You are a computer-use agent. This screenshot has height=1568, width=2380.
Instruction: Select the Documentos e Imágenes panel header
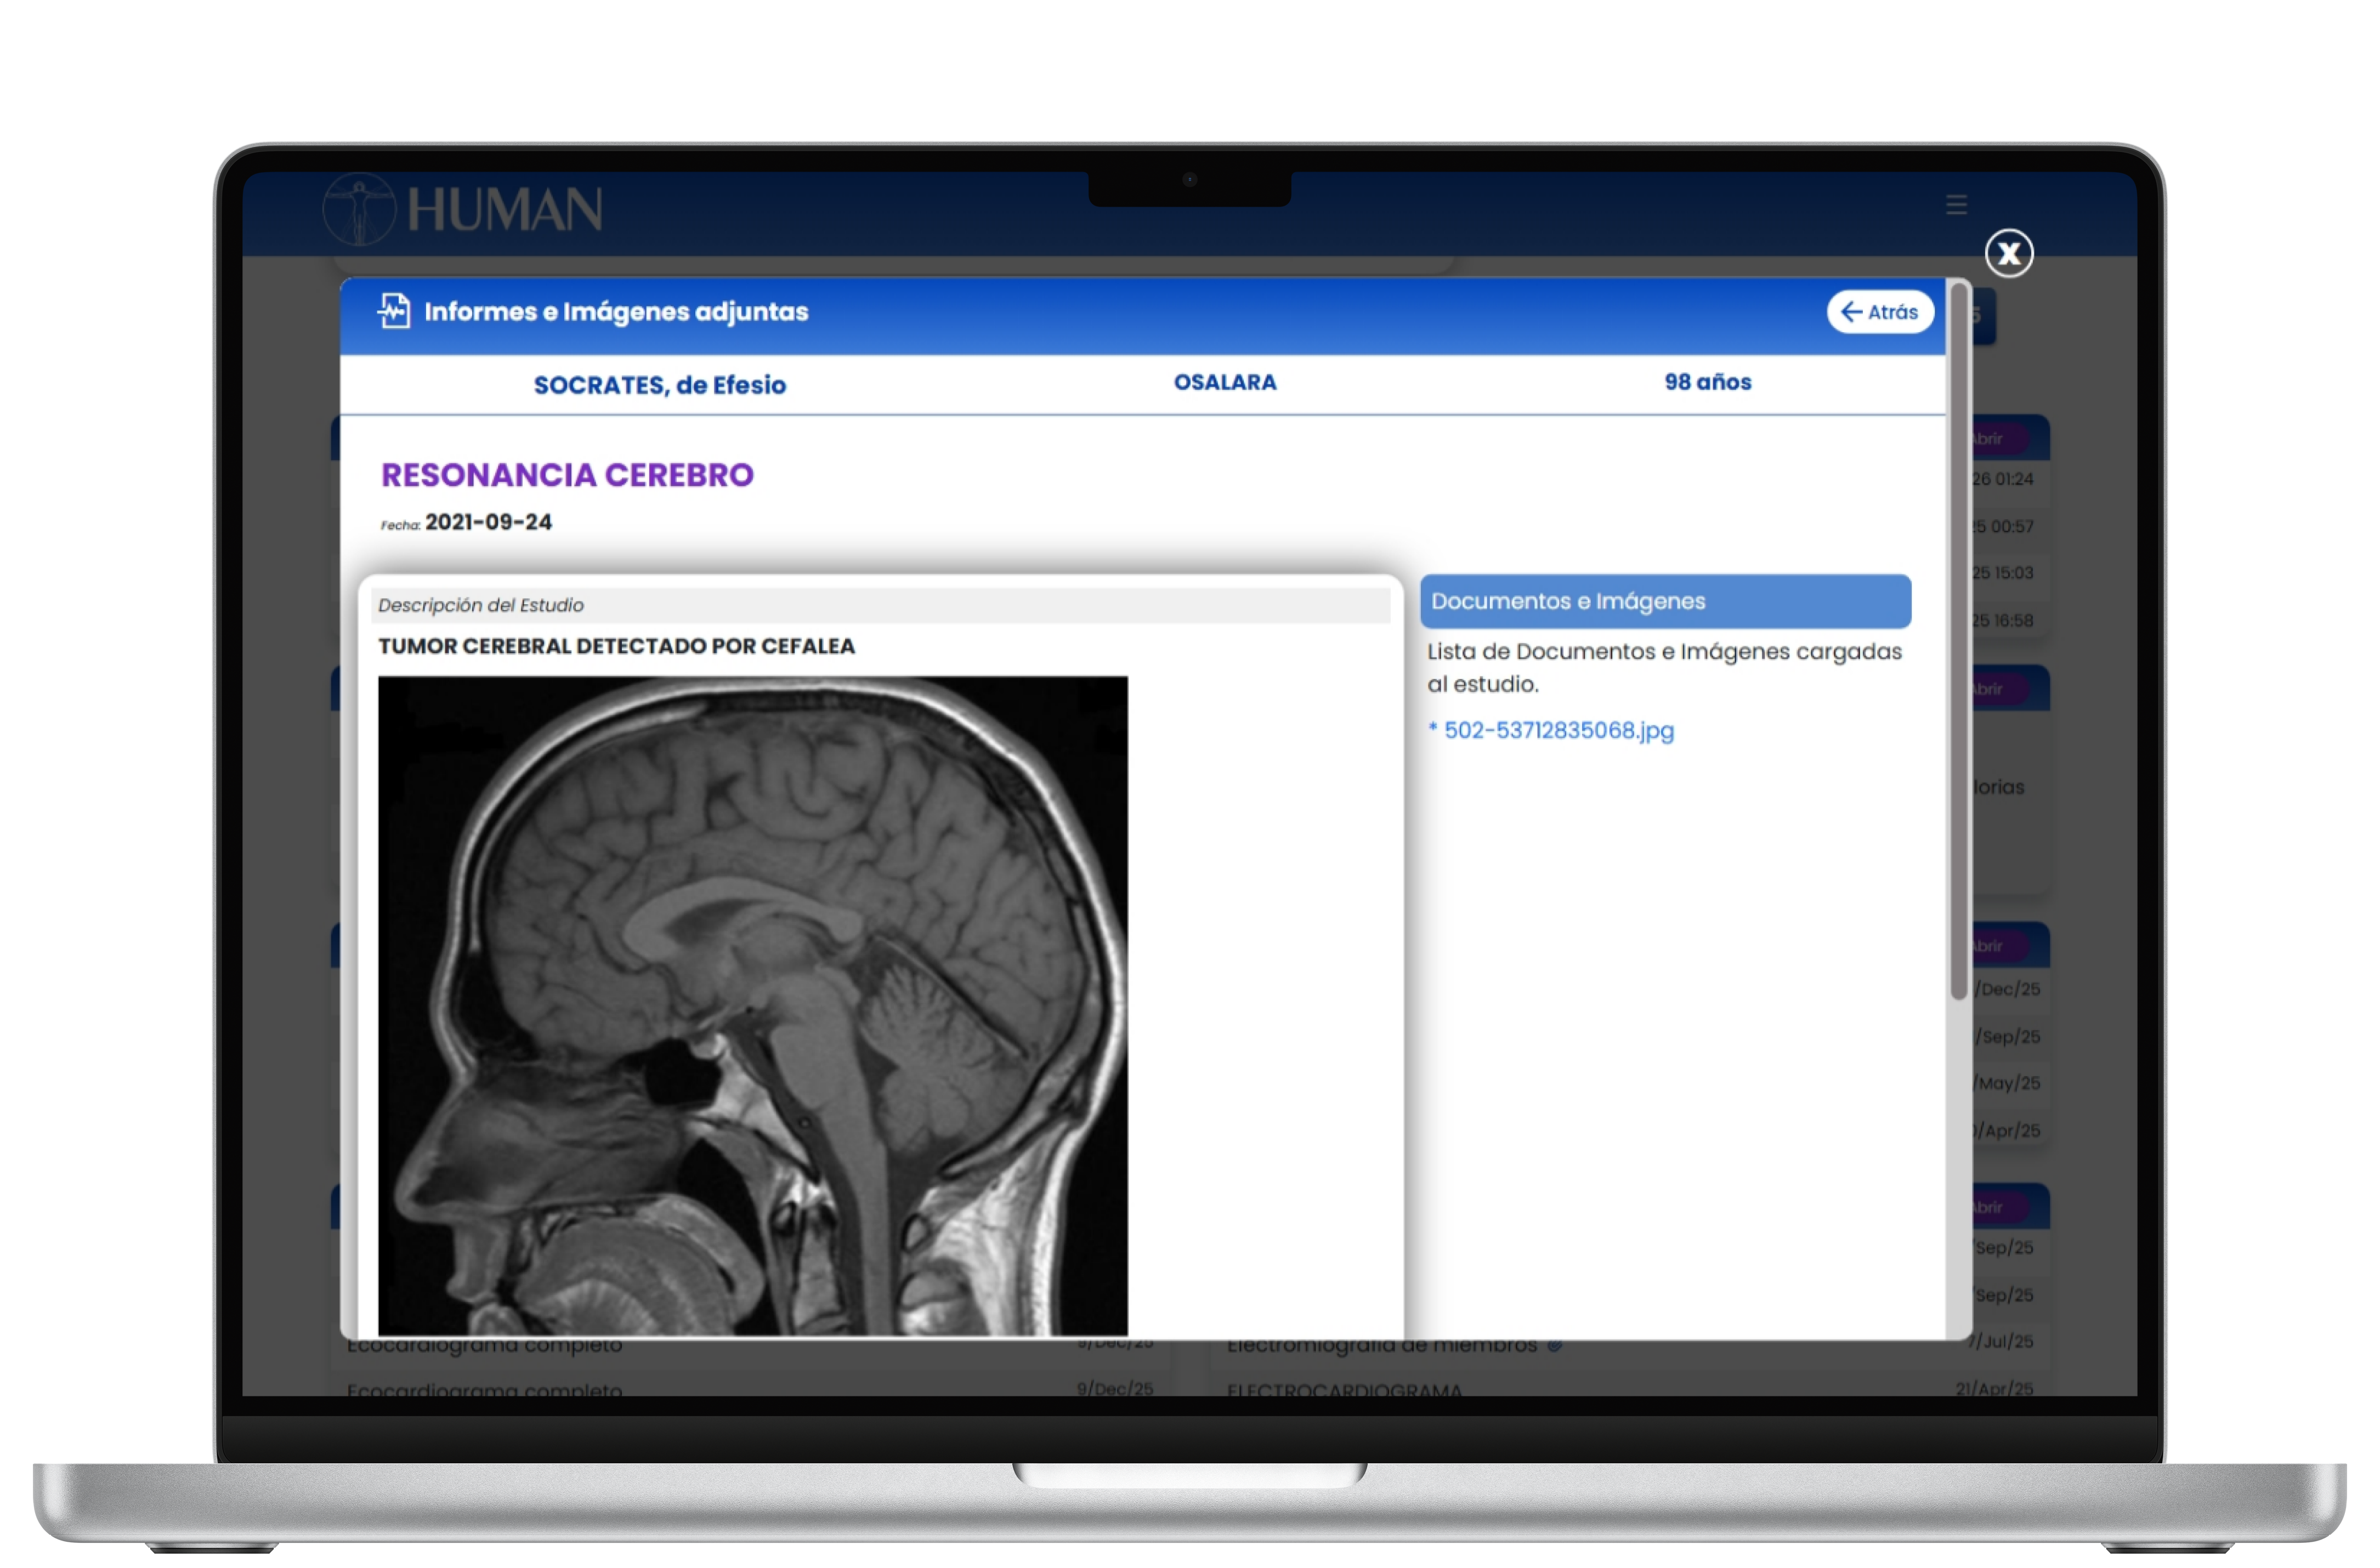1664,601
